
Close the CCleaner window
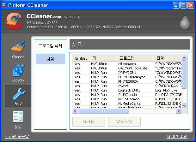(191, 5)
